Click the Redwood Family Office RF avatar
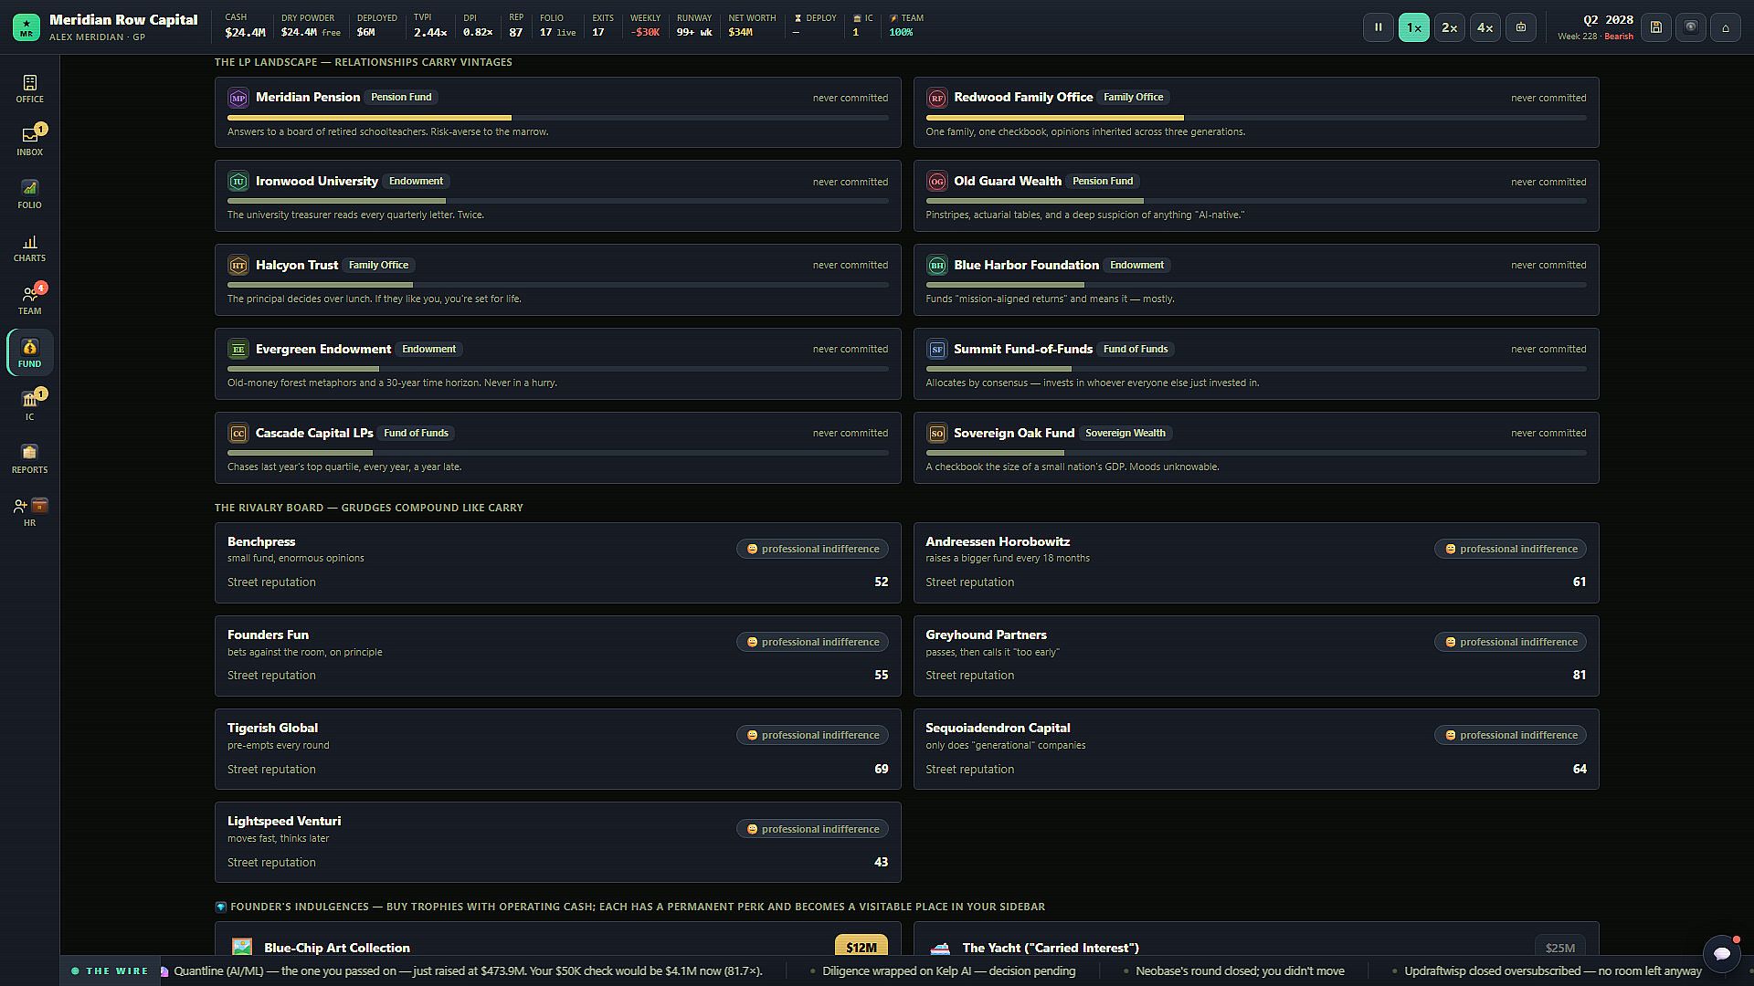 pyautogui.click(x=936, y=98)
